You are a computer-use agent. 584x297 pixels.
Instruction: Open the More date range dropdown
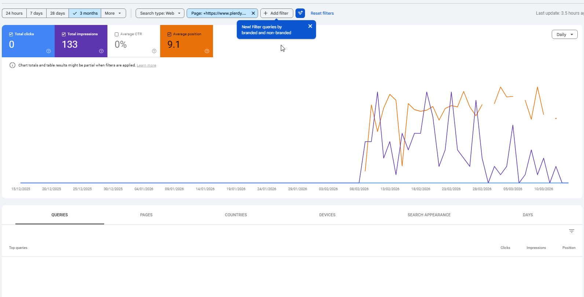click(113, 13)
